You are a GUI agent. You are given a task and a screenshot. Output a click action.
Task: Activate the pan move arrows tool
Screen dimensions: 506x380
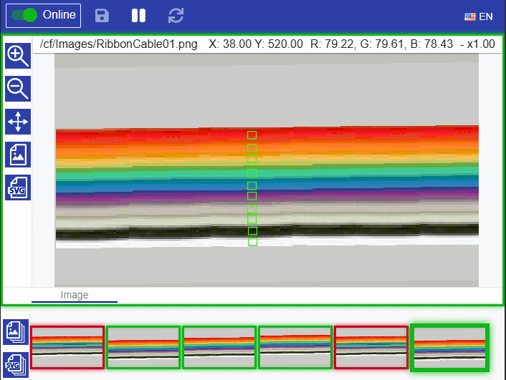tap(18, 122)
